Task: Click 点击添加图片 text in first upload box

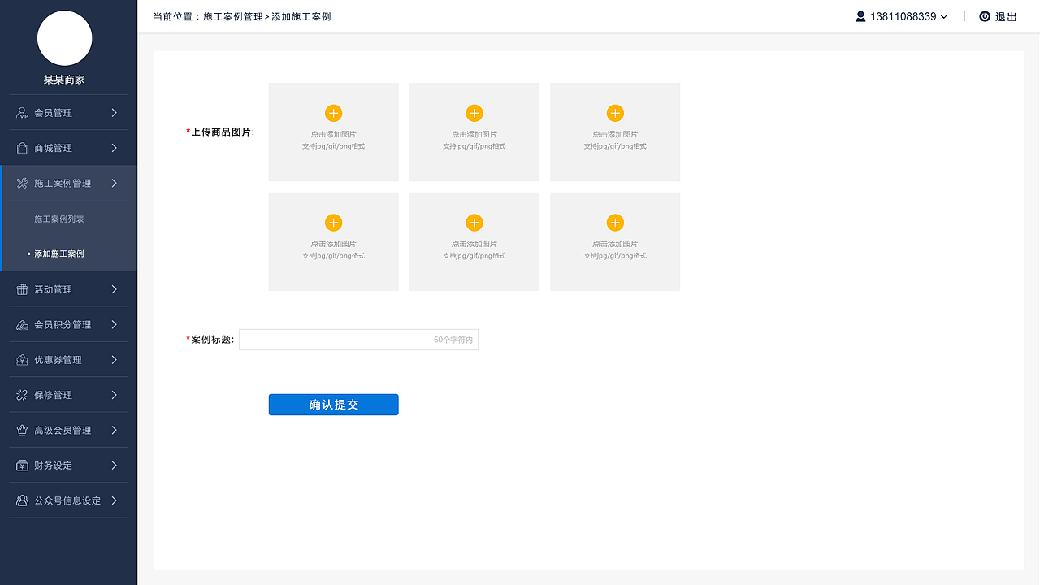Action: [x=333, y=134]
